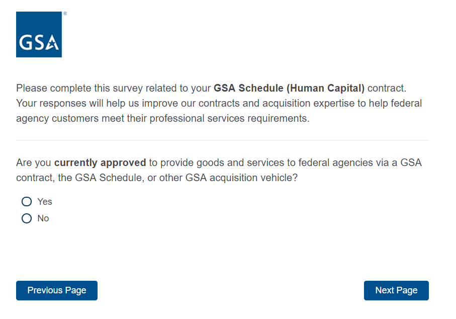
Task: Click the phrase "professional services requirements"
Action: click(x=239, y=119)
